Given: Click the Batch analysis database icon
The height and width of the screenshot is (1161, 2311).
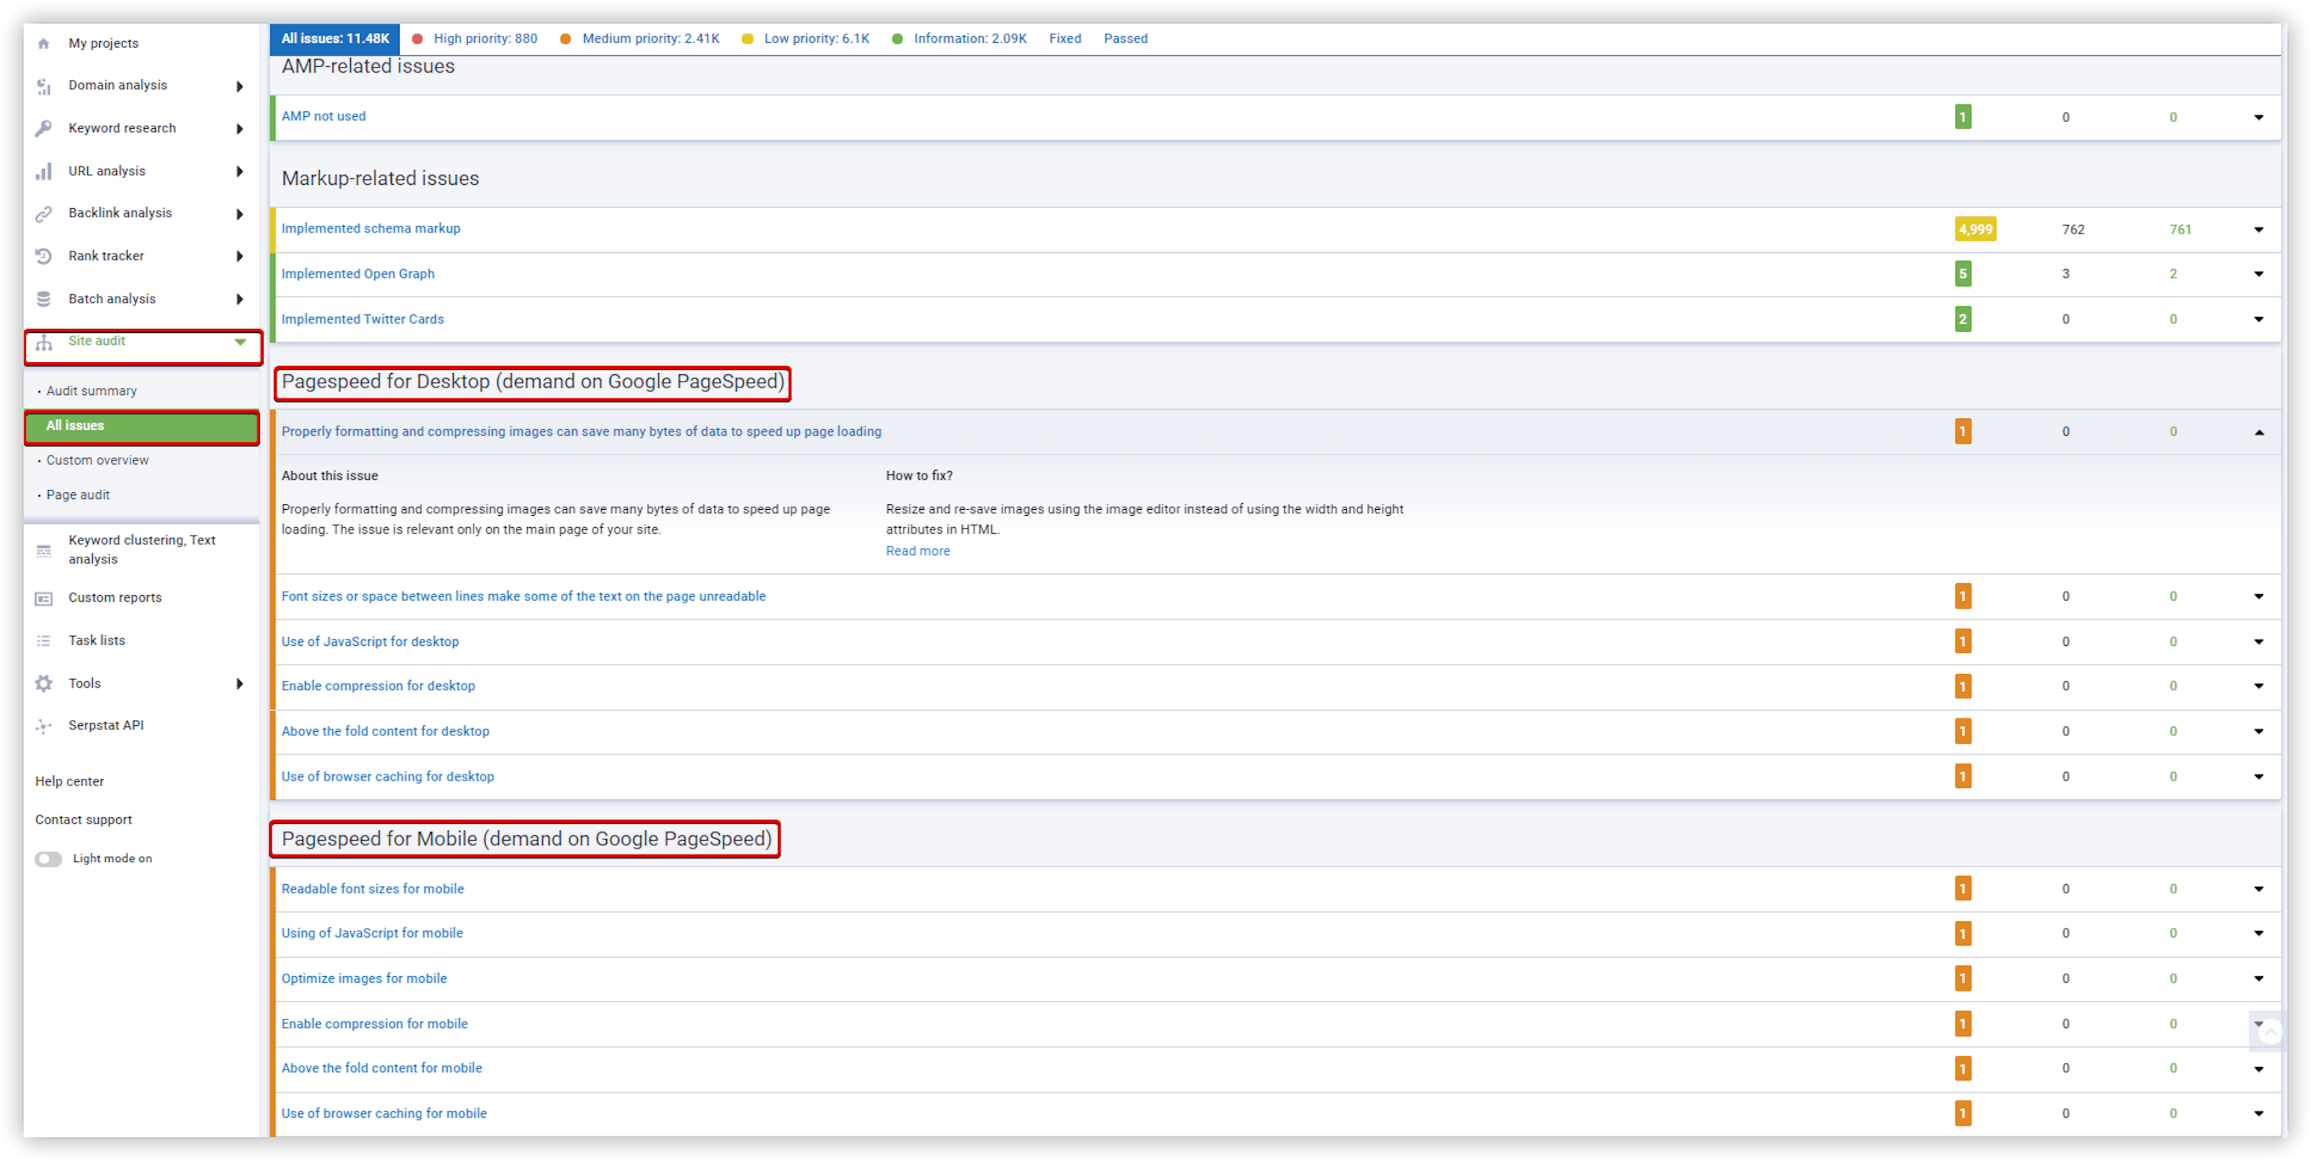Looking at the screenshot, I should [x=43, y=299].
